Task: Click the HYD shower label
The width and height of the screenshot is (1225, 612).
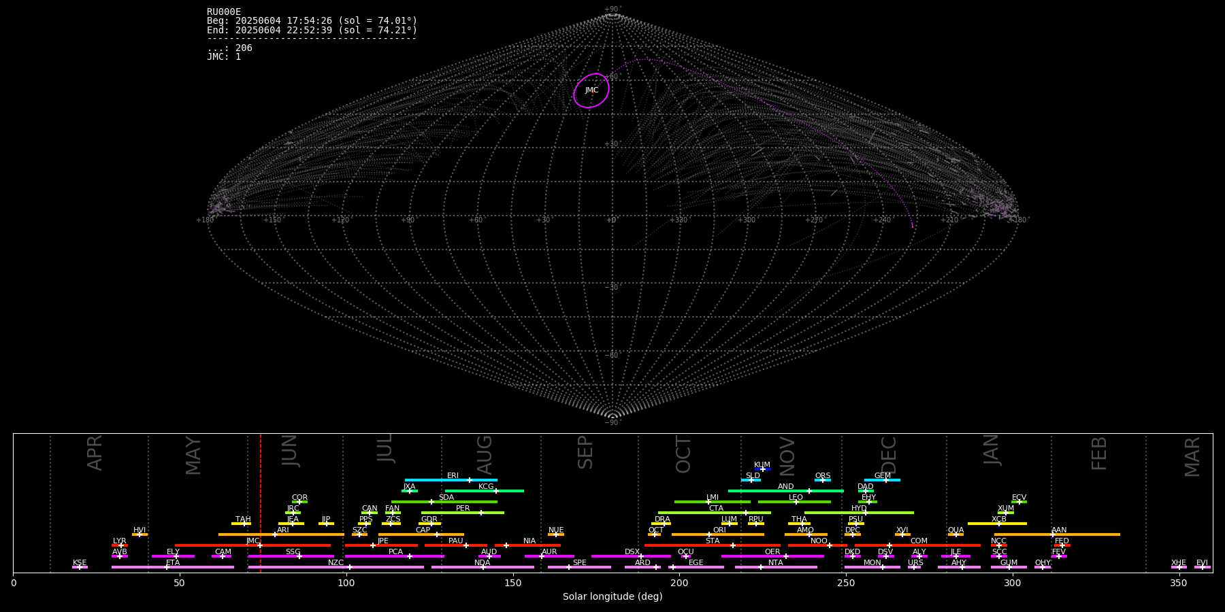Action: pyautogui.click(x=859, y=509)
